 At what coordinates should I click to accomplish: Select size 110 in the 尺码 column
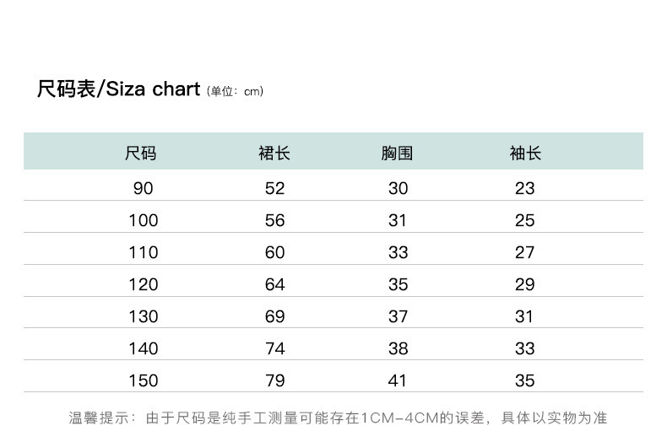point(143,252)
